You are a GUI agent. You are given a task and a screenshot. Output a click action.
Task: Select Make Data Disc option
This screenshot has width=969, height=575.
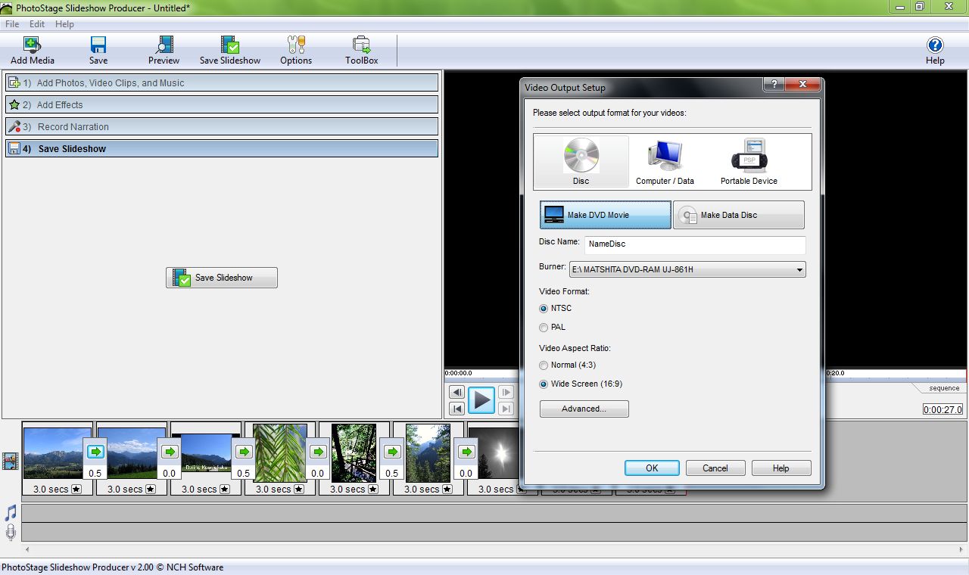(x=739, y=215)
